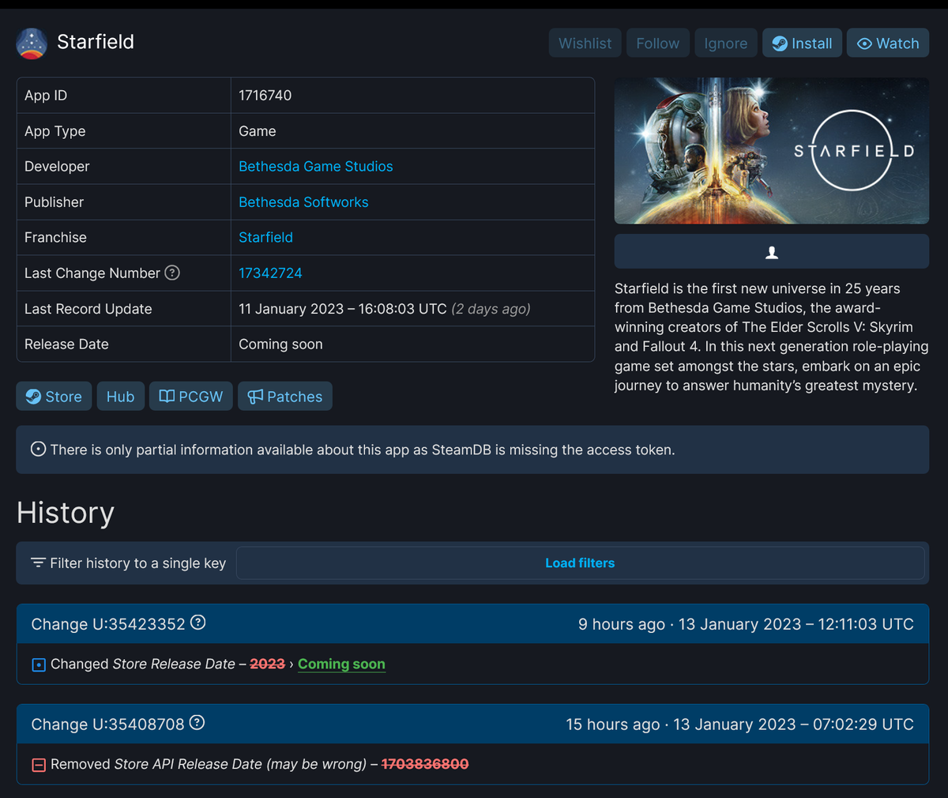Add Starfield to Wishlist
Screen dimensions: 948x798
click(x=585, y=43)
